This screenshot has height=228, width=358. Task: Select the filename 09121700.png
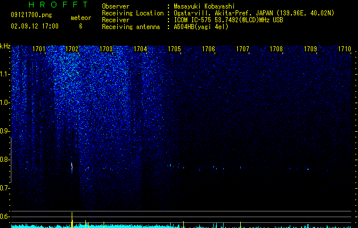pyautogui.click(x=31, y=15)
